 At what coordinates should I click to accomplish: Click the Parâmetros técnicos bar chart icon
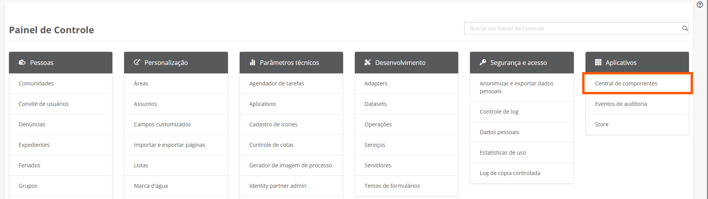[x=252, y=63]
